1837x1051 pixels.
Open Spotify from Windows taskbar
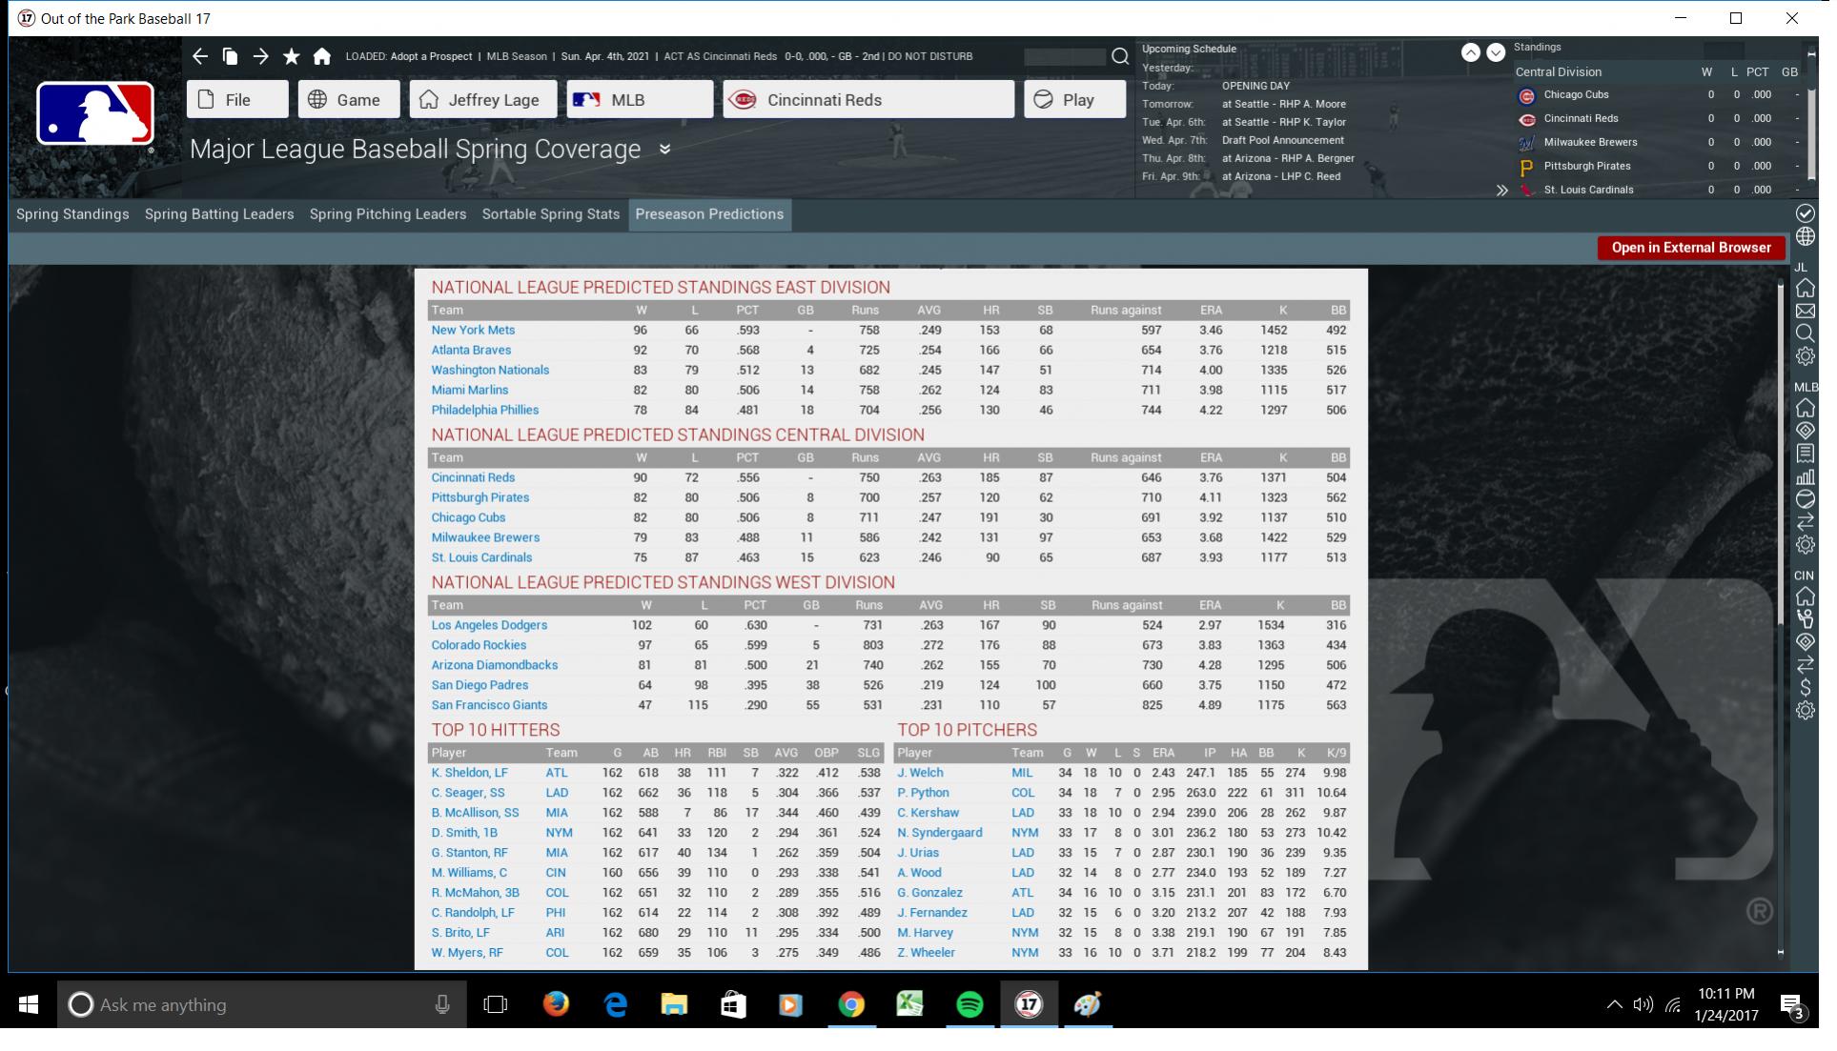[970, 1004]
